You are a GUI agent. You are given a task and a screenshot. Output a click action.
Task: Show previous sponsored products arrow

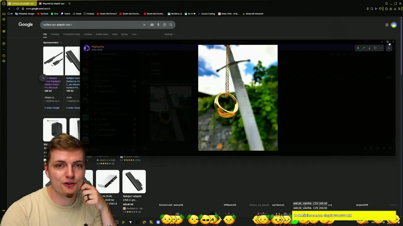(43, 78)
